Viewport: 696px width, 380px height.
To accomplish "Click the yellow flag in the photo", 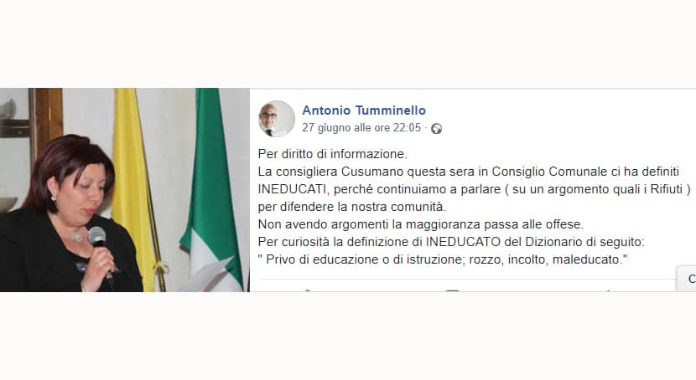I will [x=132, y=186].
